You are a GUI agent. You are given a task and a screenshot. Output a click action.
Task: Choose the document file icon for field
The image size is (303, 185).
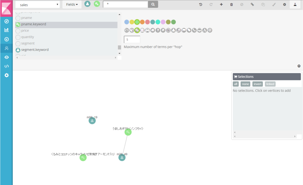168,30
